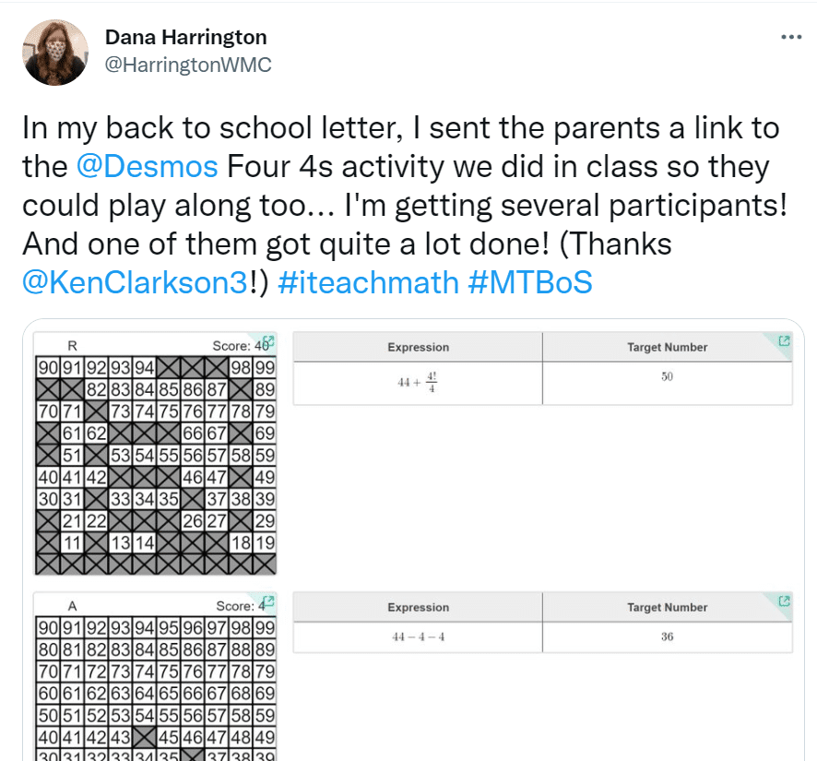The width and height of the screenshot is (817, 761).
Task: Click the #iteachmath hashtag
Action: point(368,282)
